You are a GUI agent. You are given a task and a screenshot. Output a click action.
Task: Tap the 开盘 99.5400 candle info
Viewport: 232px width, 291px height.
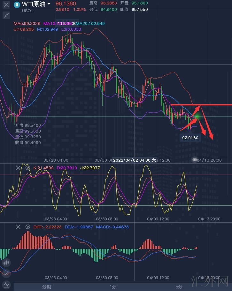pos(28,125)
